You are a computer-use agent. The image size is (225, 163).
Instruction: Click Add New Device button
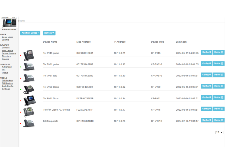click(x=30, y=33)
